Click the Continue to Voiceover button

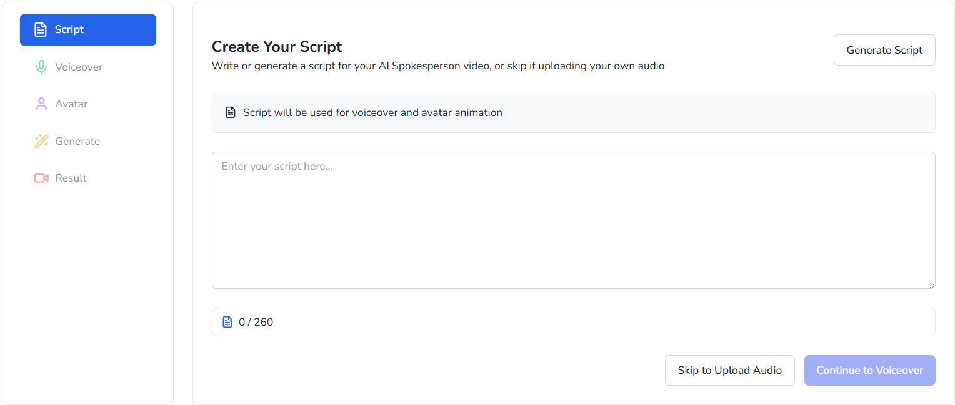pyautogui.click(x=869, y=370)
